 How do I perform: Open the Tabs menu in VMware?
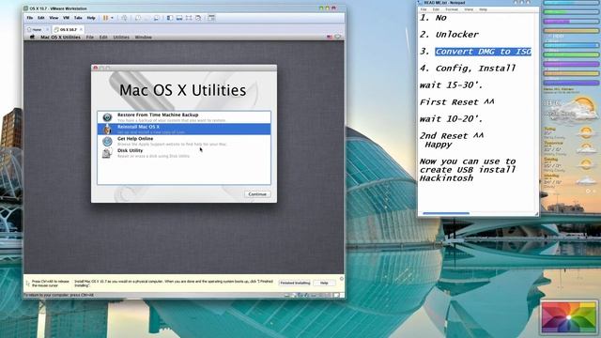click(x=78, y=18)
